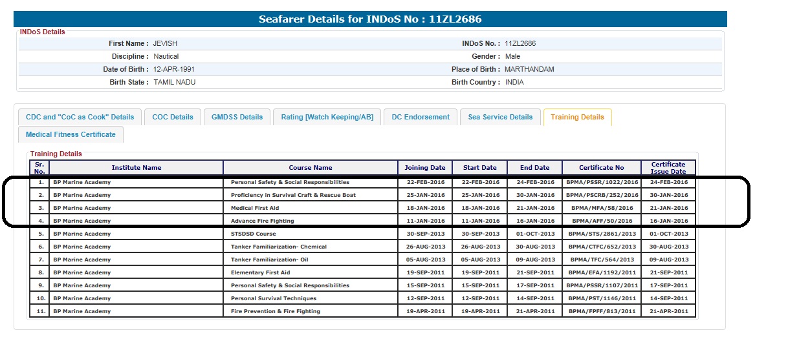The height and width of the screenshot is (337, 799).
Task: Click the STSDSD Course row
Action: click(x=253, y=234)
